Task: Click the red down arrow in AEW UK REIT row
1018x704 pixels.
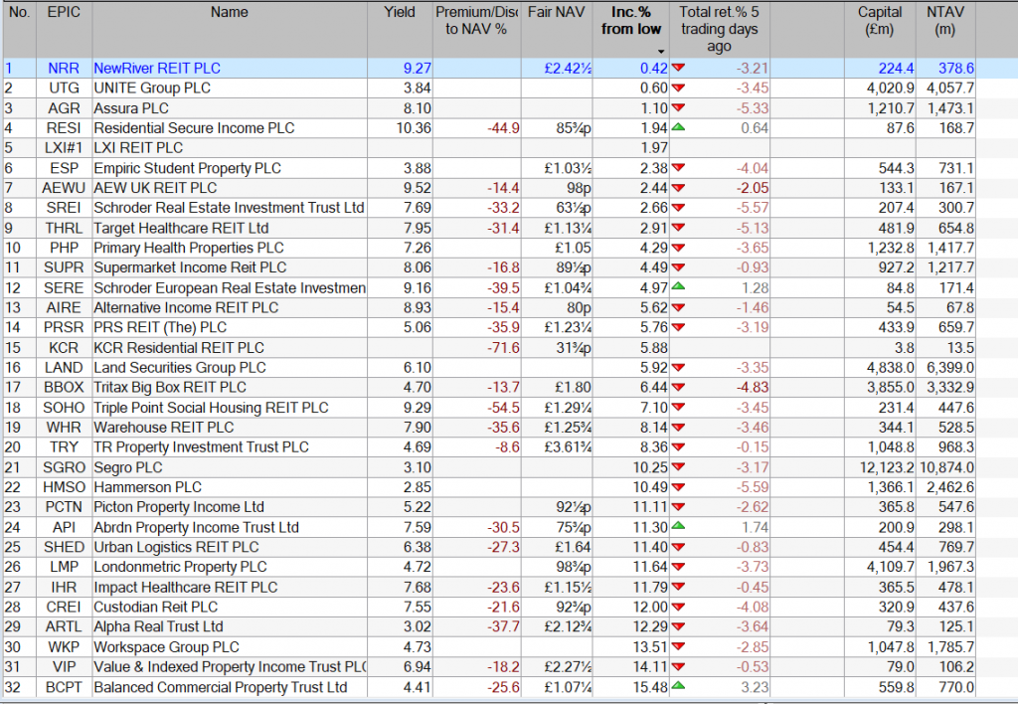Action: [678, 188]
